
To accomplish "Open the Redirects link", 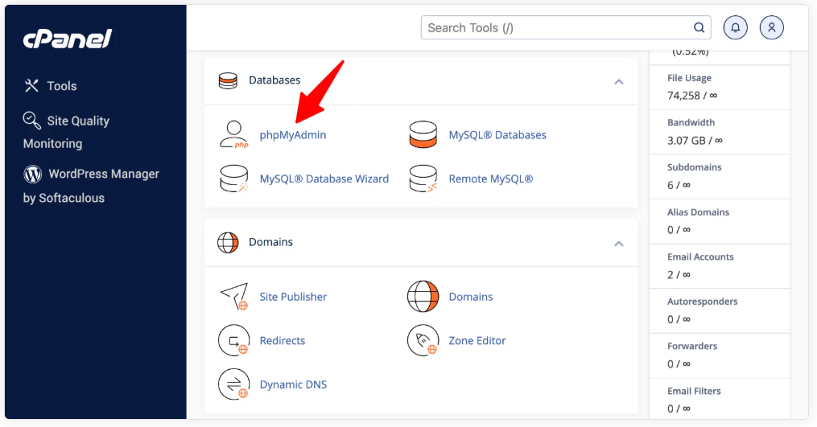I will (283, 341).
